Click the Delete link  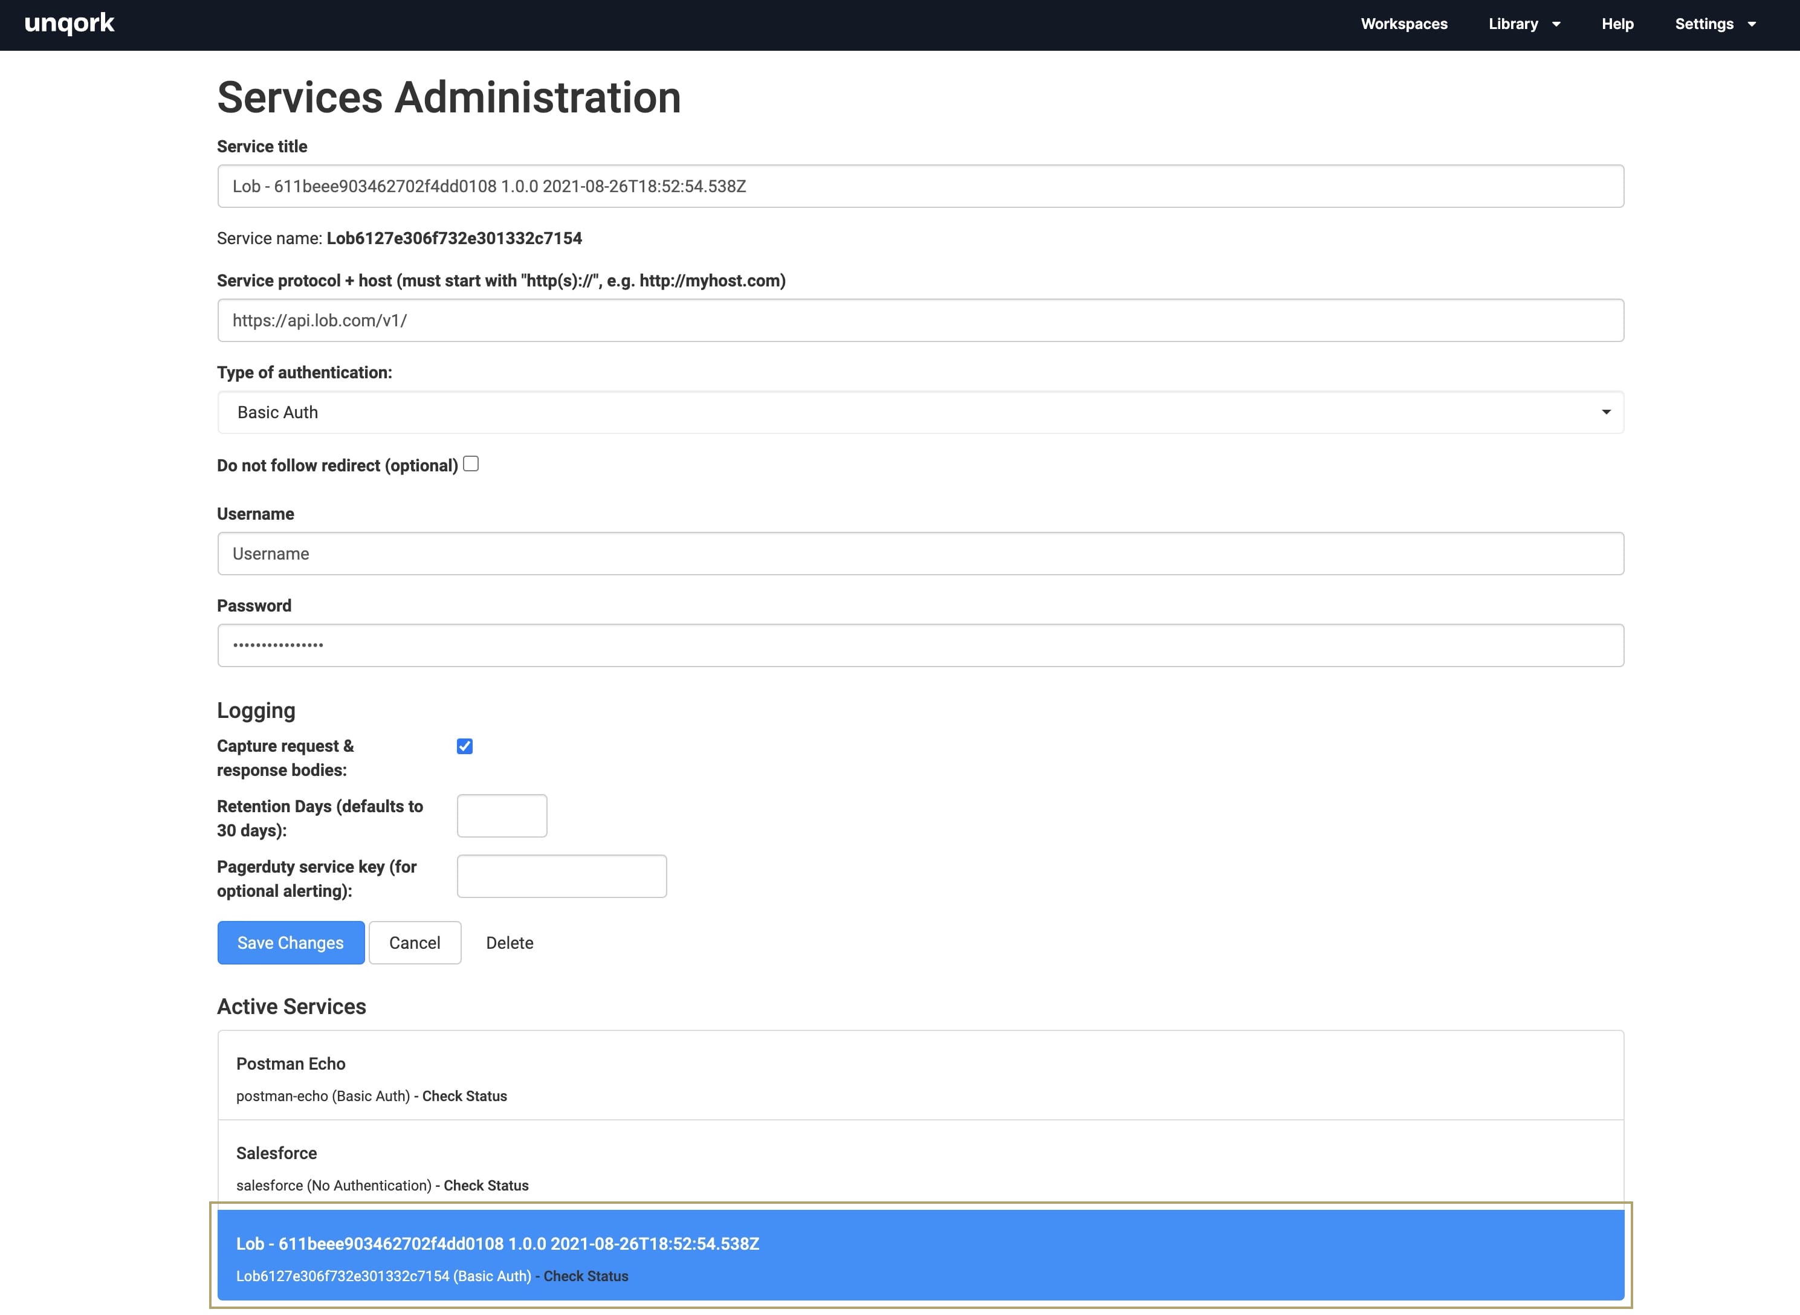(510, 943)
